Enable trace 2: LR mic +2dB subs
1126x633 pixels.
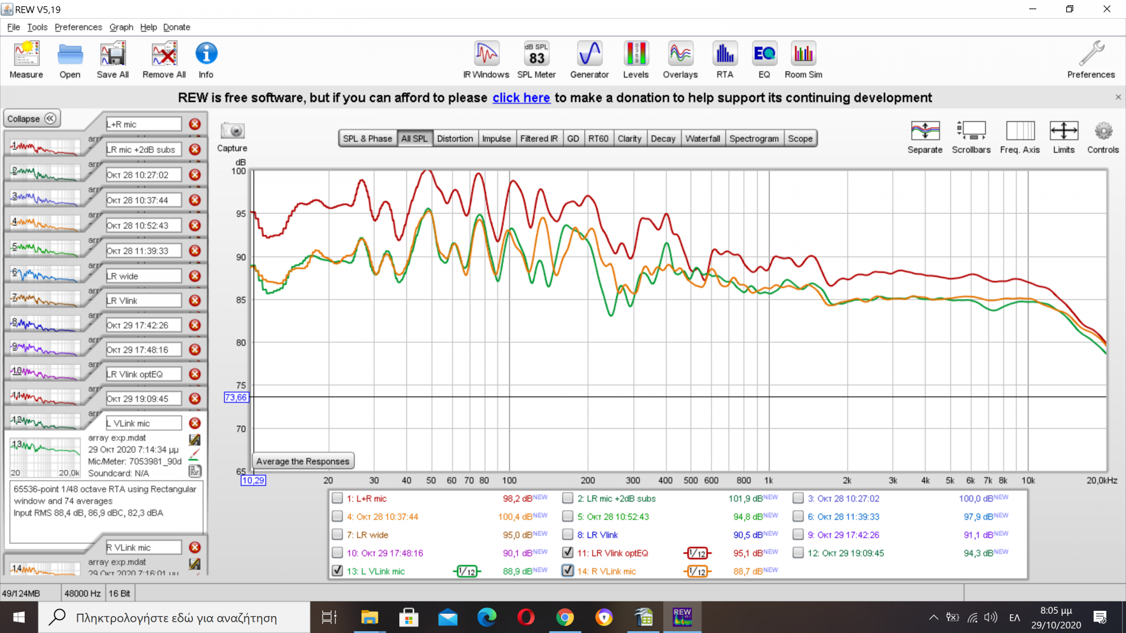point(568,498)
